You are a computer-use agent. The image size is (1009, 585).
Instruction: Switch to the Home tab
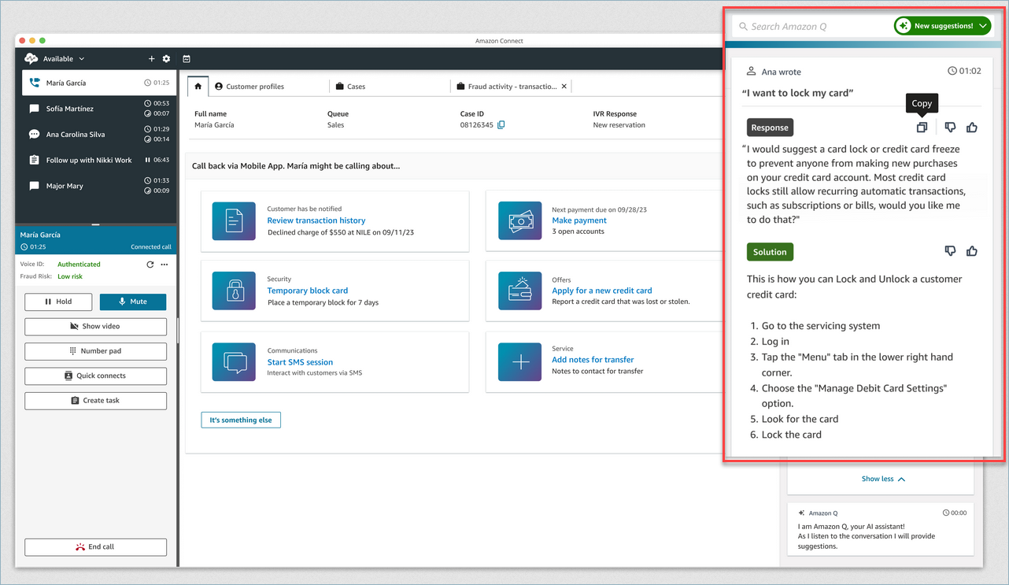[x=198, y=87]
